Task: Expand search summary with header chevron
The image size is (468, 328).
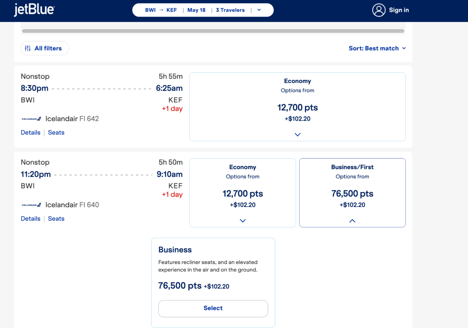Action: coord(259,10)
